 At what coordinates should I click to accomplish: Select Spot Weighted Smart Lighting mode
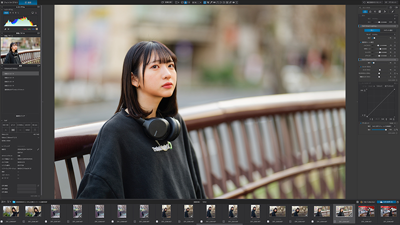(x=388, y=30)
